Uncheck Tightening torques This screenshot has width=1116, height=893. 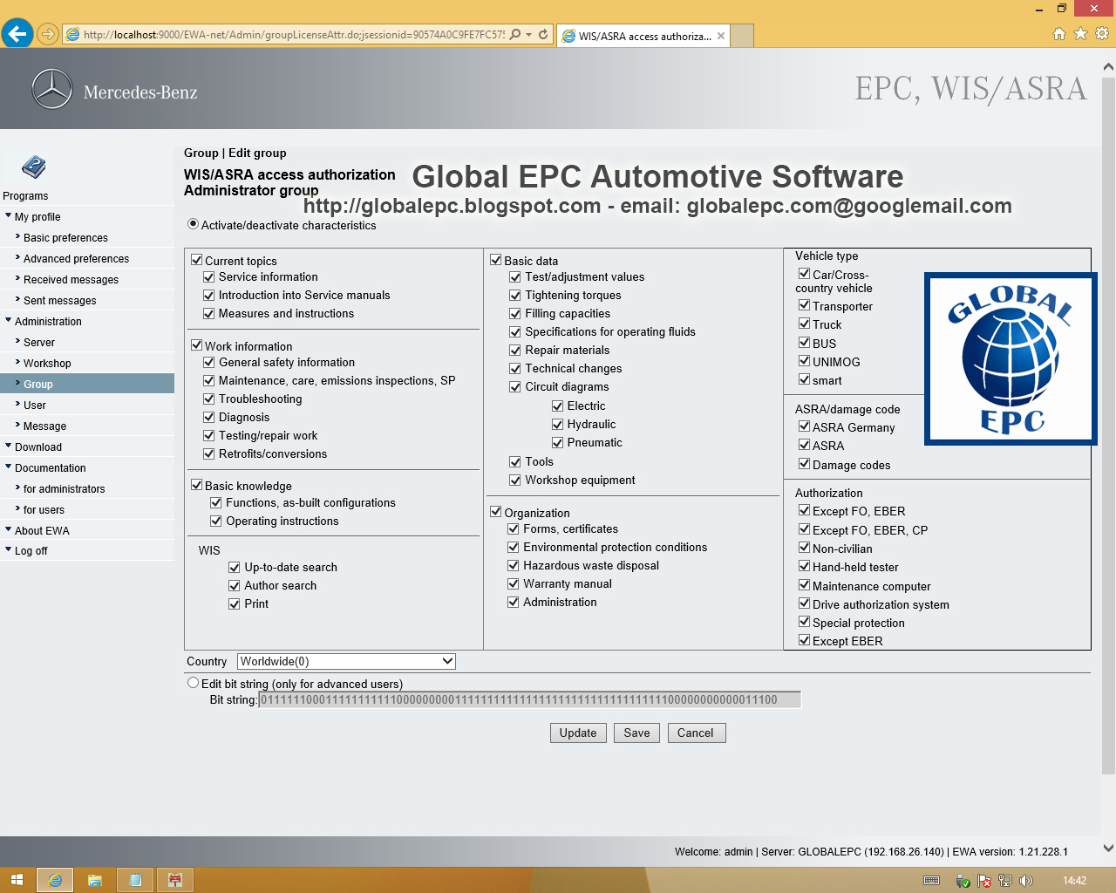tap(515, 295)
